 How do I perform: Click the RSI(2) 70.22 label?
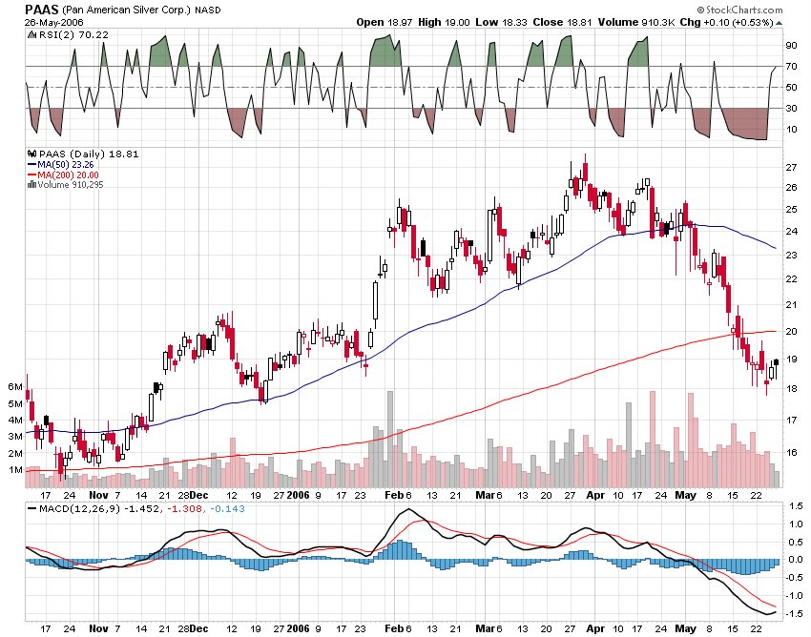pos(73,34)
